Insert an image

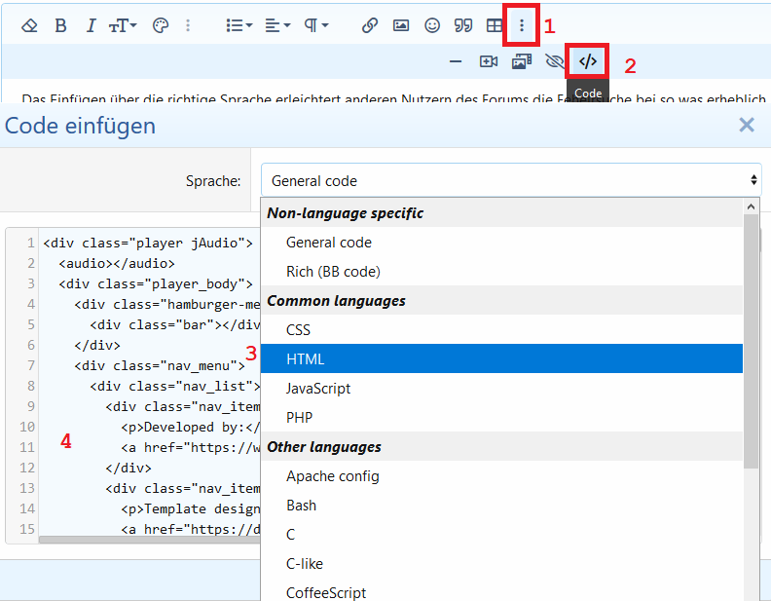point(401,25)
